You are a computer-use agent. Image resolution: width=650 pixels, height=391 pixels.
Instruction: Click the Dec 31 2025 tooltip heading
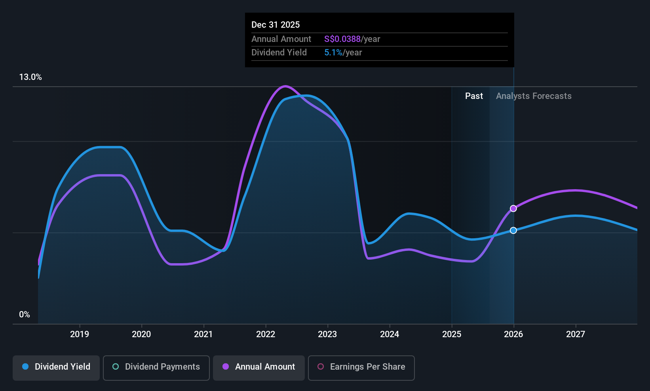tap(276, 25)
